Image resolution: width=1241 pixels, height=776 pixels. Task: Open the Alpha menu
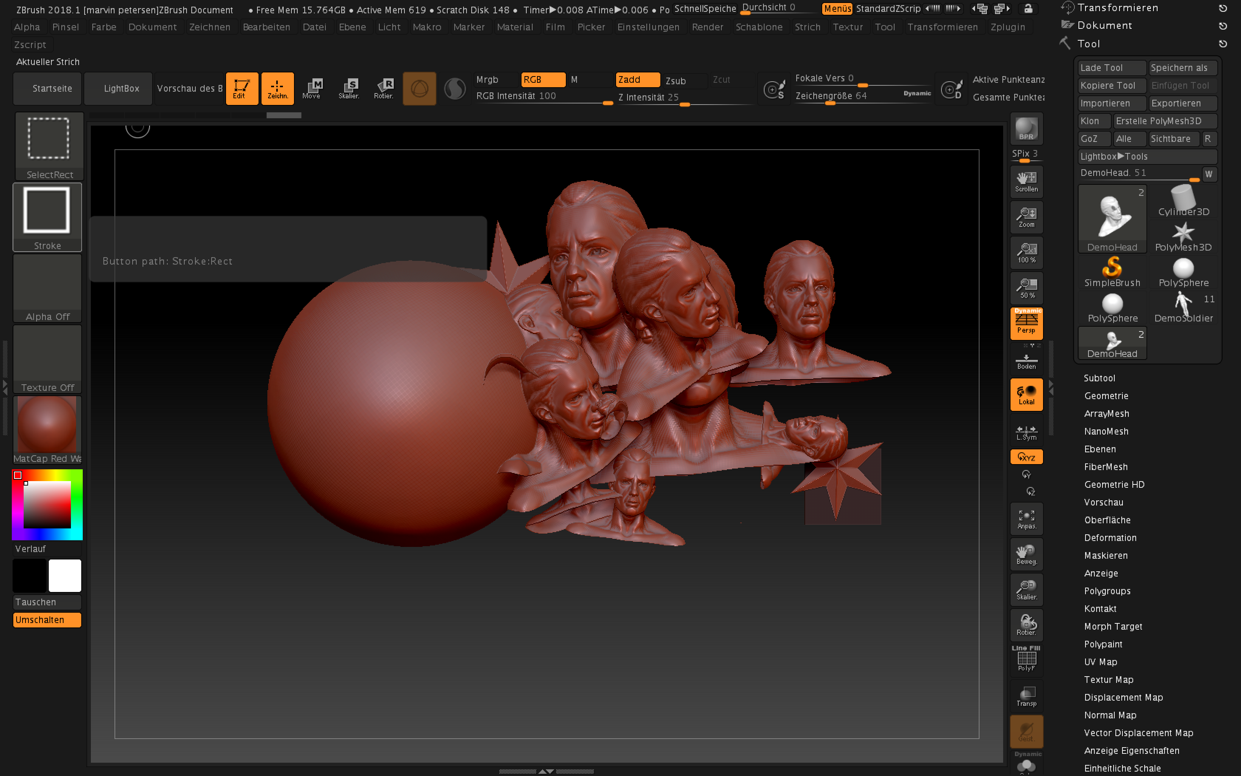[x=27, y=27]
